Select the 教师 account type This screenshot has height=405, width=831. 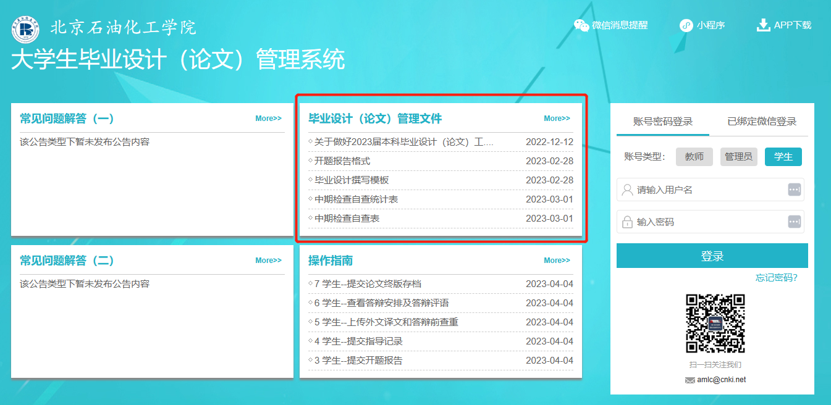pos(694,157)
